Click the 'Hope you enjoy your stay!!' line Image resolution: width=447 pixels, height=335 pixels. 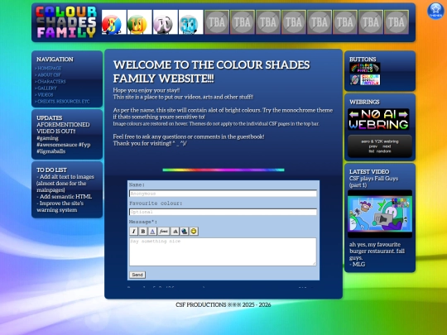tap(147, 90)
